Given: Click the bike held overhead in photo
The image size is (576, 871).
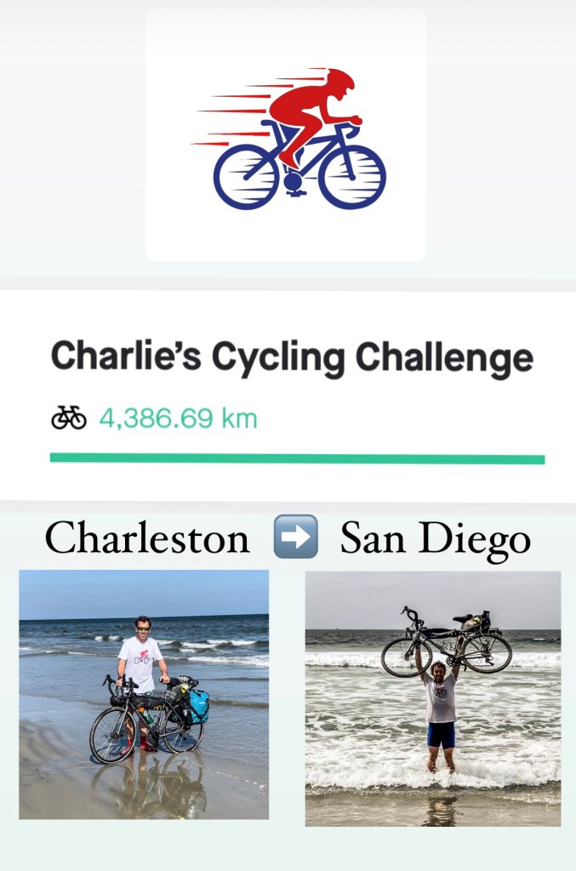Looking at the screenshot, I should (446, 642).
